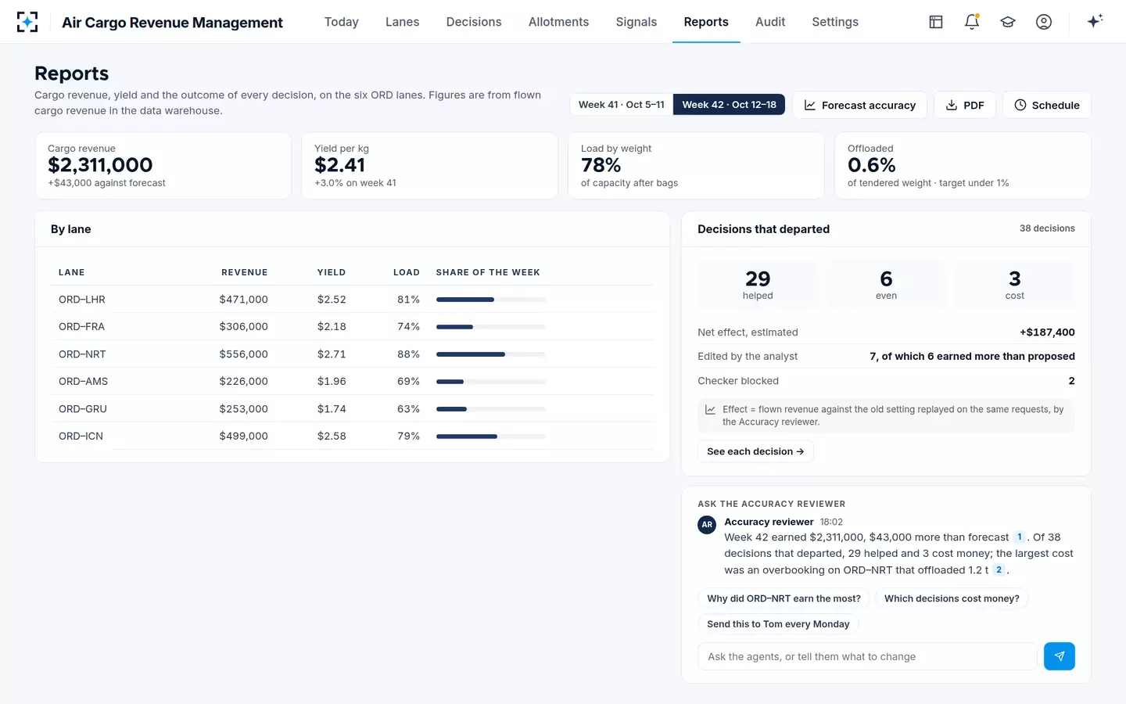Switch to the Allotments tab
Viewport: 1126px width, 704px height.
[558, 22]
